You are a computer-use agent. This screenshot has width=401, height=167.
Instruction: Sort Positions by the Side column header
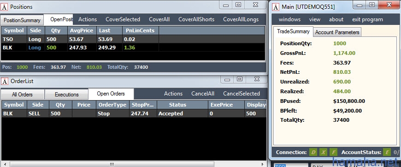click(x=35, y=30)
